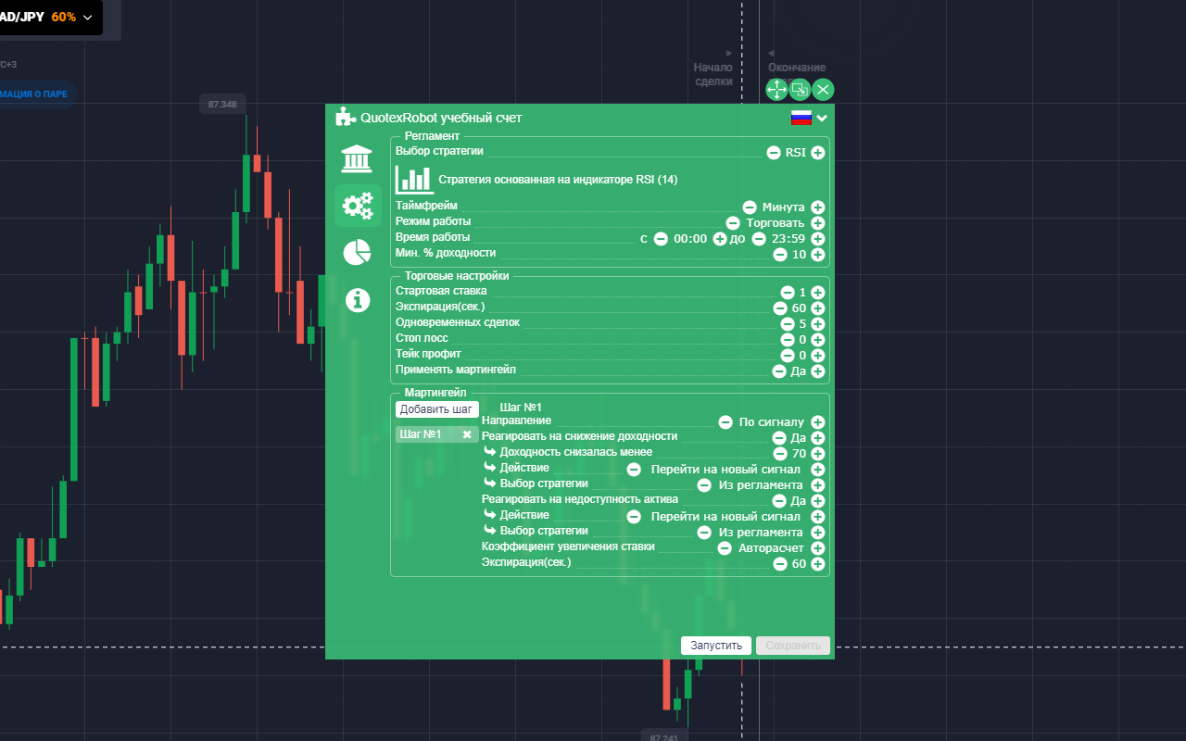The width and height of the screenshot is (1186, 741).
Task: Click the Запустить button
Action: pos(716,646)
